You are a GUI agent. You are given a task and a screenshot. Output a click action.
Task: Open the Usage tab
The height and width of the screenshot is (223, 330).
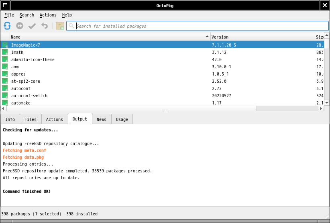click(122, 119)
